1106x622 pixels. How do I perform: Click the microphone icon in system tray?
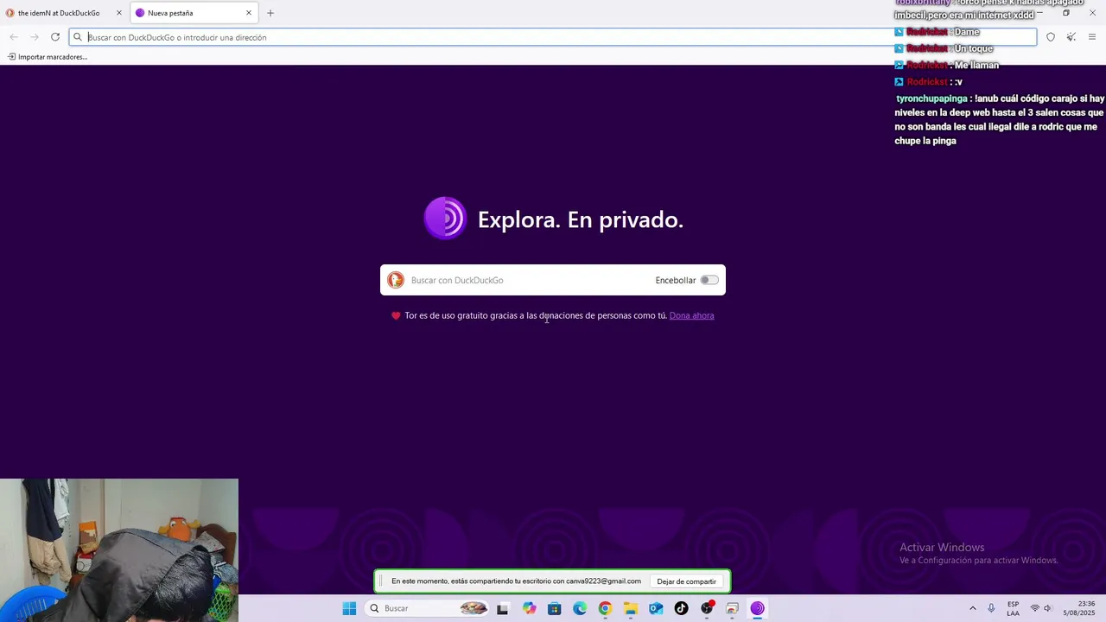click(991, 608)
